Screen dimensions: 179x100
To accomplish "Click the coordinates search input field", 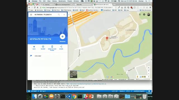I will [x=45, y=15].
